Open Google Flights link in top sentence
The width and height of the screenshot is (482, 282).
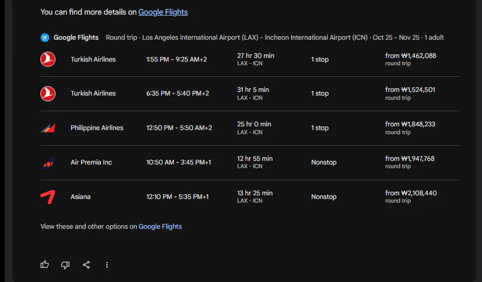pos(163,12)
